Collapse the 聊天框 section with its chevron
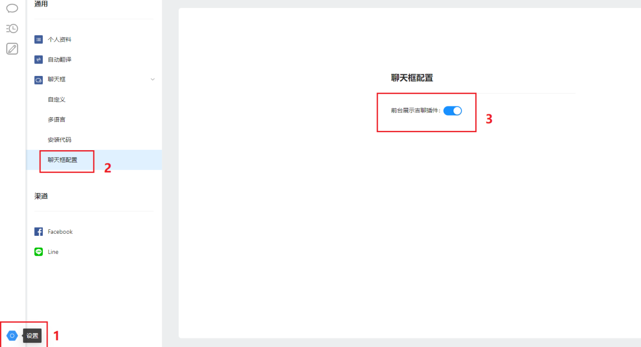Viewport: 641px width, 347px height. tap(152, 80)
